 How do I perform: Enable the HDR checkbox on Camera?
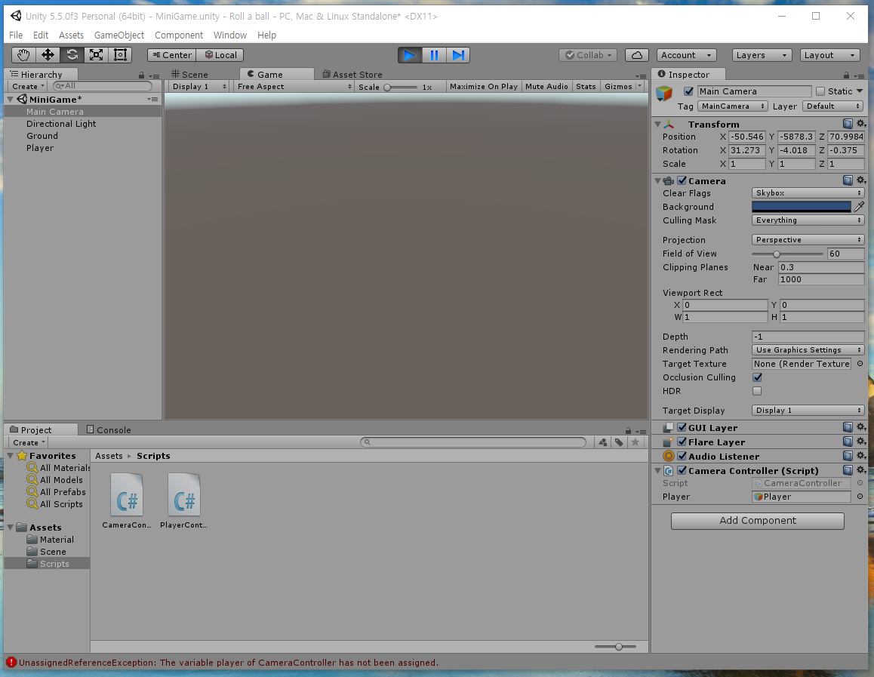pyautogui.click(x=757, y=391)
